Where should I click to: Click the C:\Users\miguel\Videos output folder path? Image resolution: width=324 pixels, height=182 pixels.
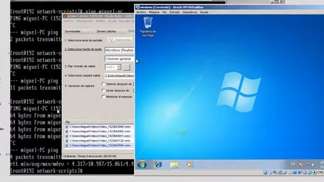point(119,76)
